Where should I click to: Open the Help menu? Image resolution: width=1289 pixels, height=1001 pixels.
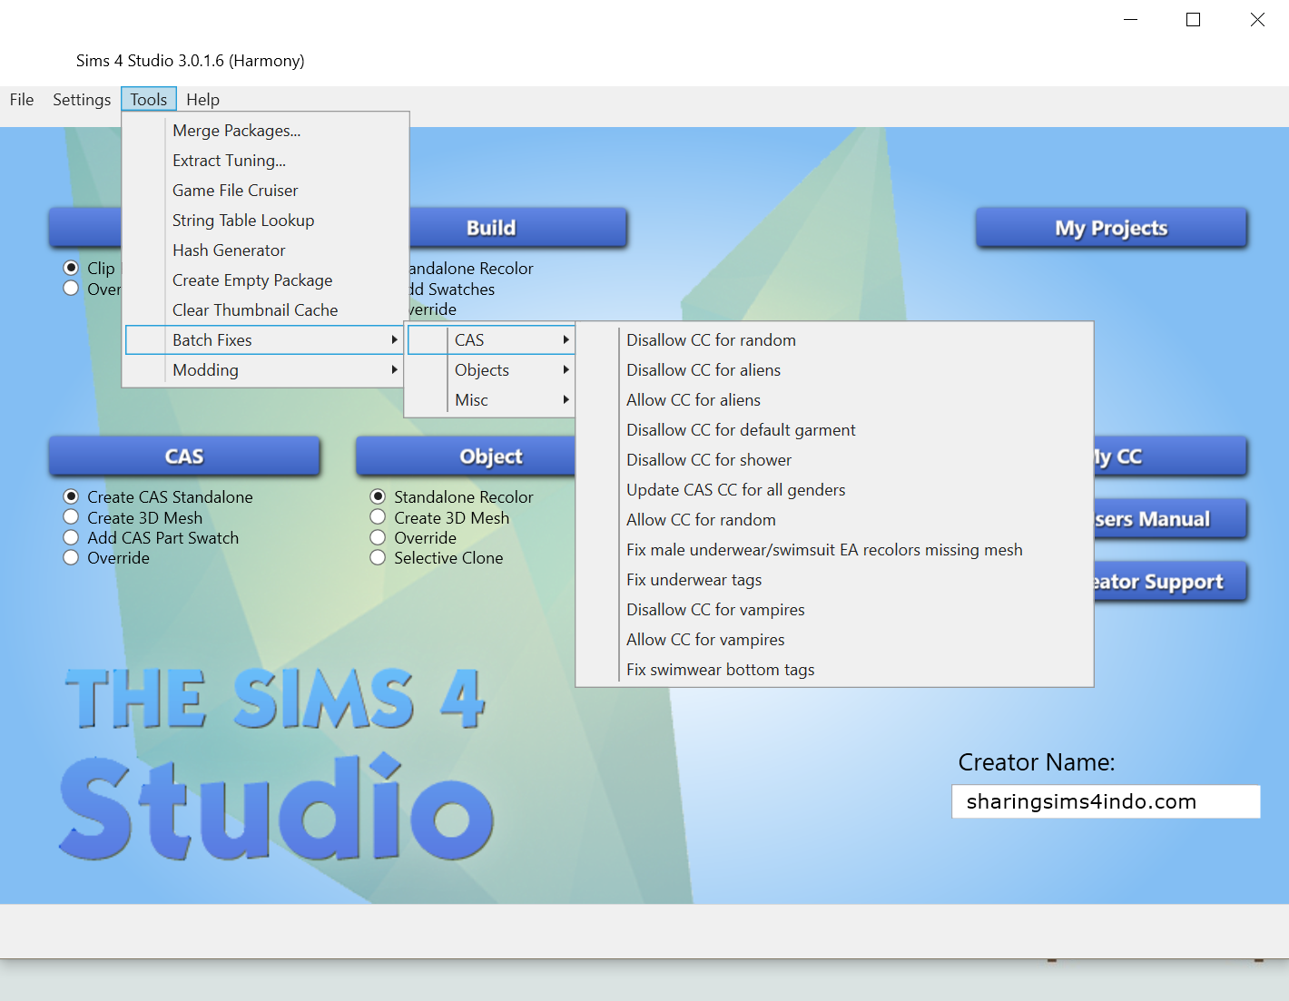coord(203,100)
